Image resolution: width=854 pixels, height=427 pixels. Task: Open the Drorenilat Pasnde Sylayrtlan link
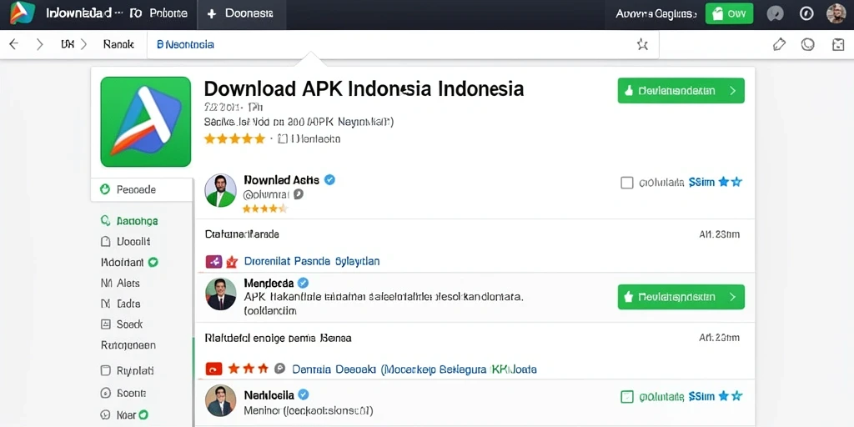coord(312,261)
